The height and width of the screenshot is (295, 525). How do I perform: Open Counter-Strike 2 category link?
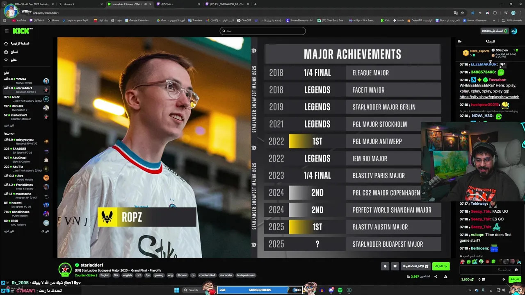[86, 275]
